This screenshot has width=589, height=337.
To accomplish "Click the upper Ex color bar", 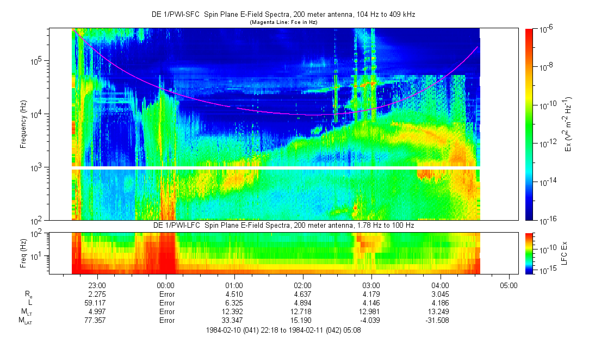I will 530,124.
